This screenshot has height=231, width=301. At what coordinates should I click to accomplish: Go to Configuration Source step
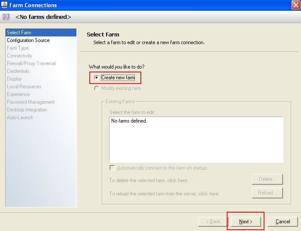pyautogui.click(x=41, y=40)
